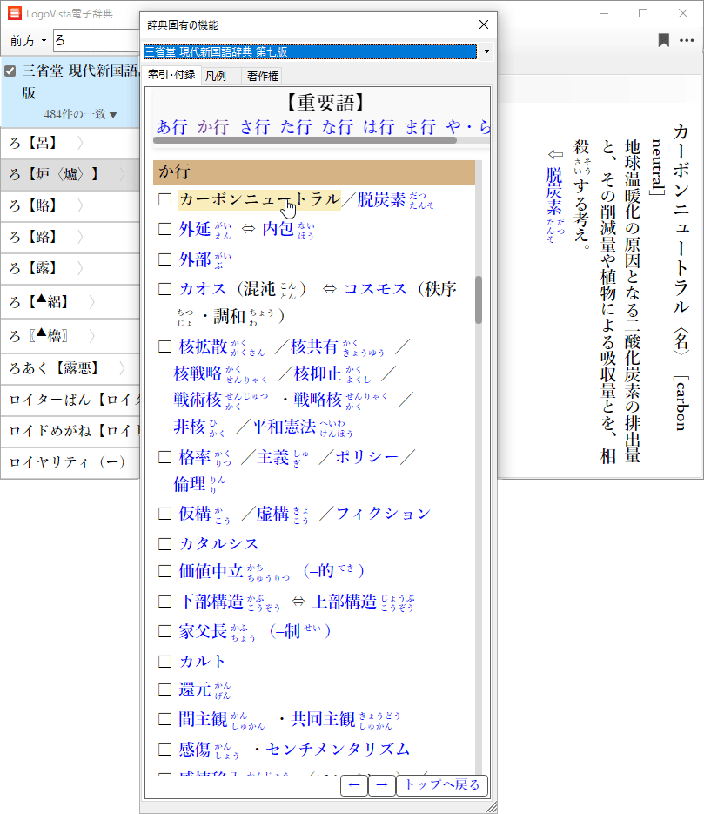Click the forward arrow navigation button

[381, 784]
